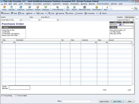
Task: Open the Customize options arrow
Action: 97,13
